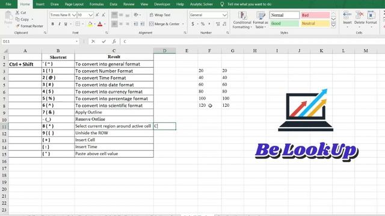Open the Fill Color dropdown arrow
The width and height of the screenshot is (385, 216).
coord(95,24)
